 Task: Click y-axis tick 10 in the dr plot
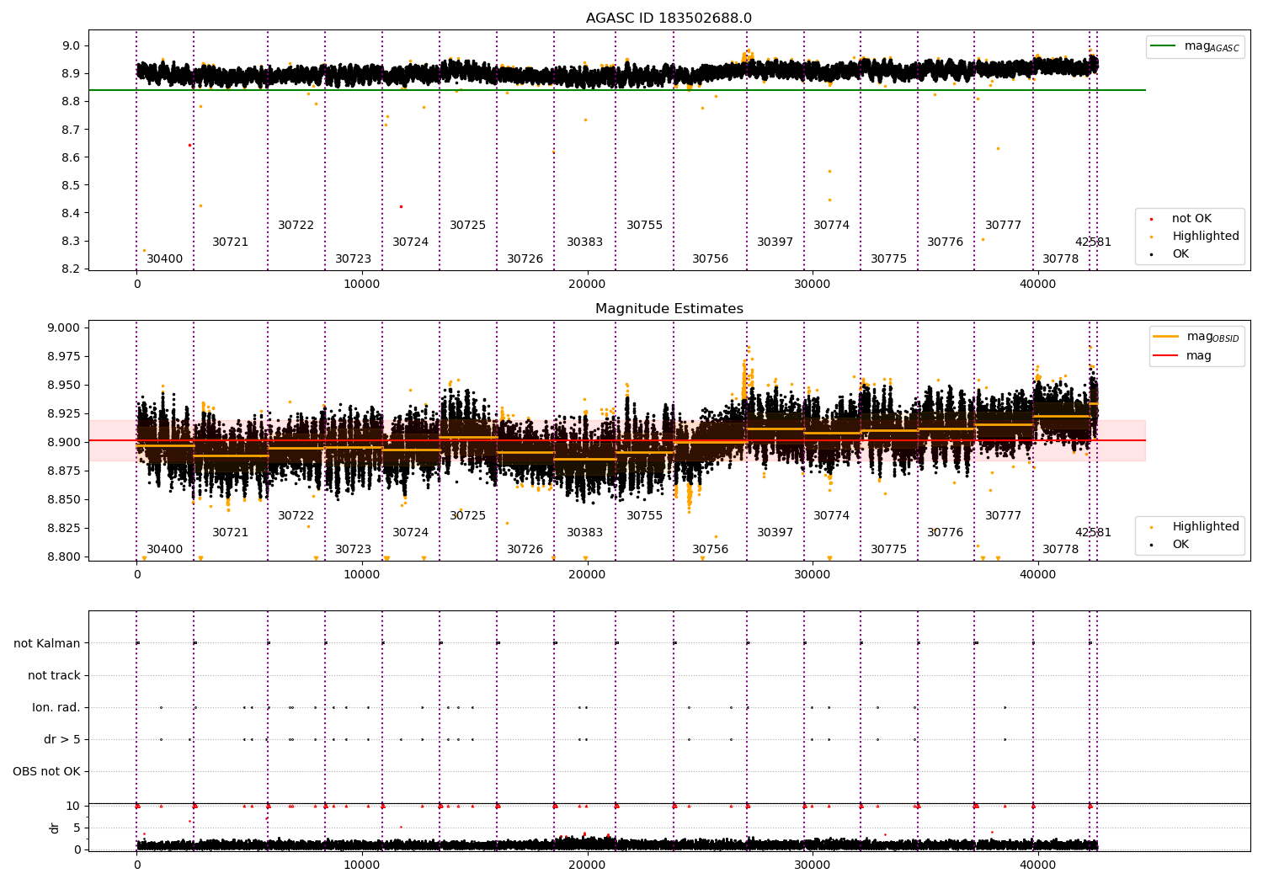point(73,807)
